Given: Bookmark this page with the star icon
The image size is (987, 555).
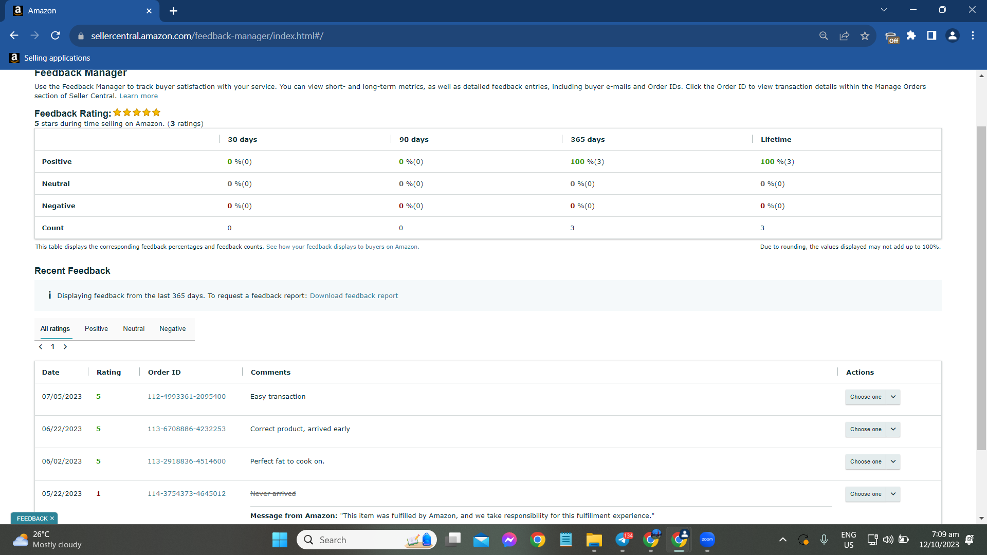Looking at the screenshot, I should pyautogui.click(x=865, y=35).
